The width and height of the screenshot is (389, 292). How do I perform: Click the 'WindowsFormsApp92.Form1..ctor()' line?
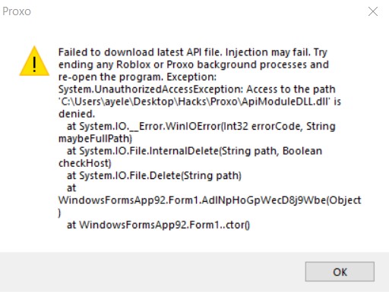click(x=158, y=225)
